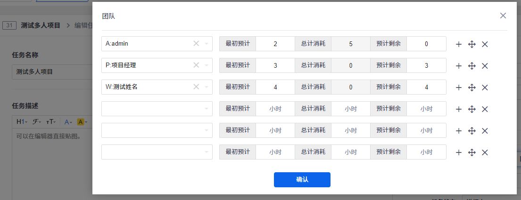This screenshot has width=521, height=200.
Task: Remove the W:测试姓名 team row
Action: tap(485, 88)
